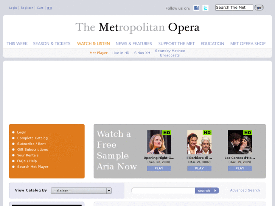Open the THIS WEEK menu
The height and width of the screenshot is (206, 275).
pyautogui.click(x=17, y=43)
